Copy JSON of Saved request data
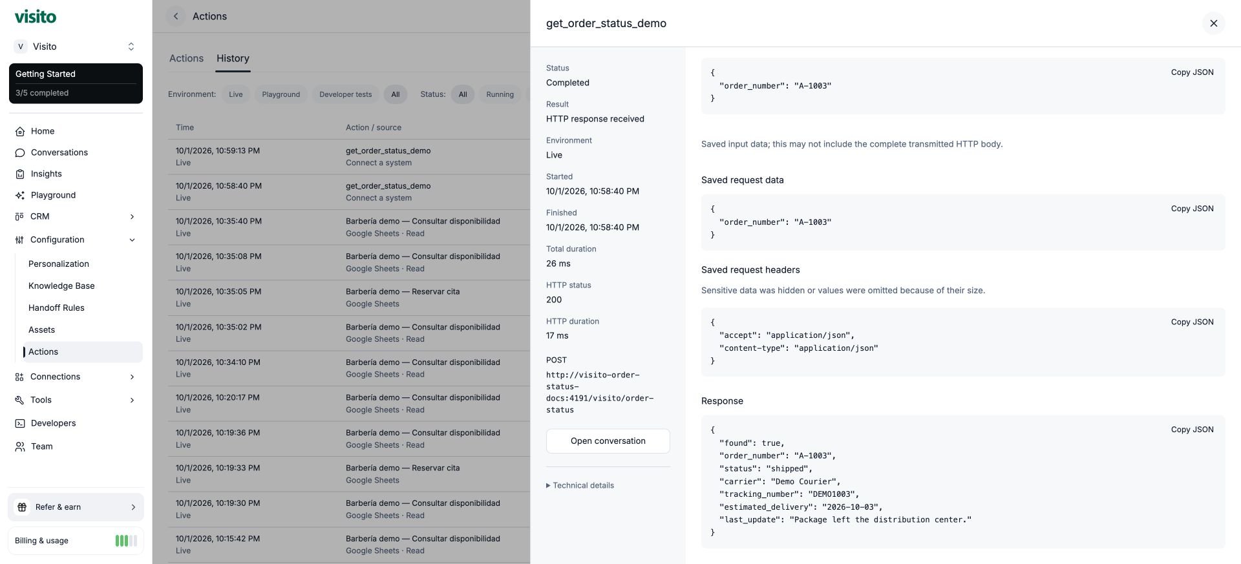Image resolution: width=1241 pixels, height=564 pixels. 1192,209
